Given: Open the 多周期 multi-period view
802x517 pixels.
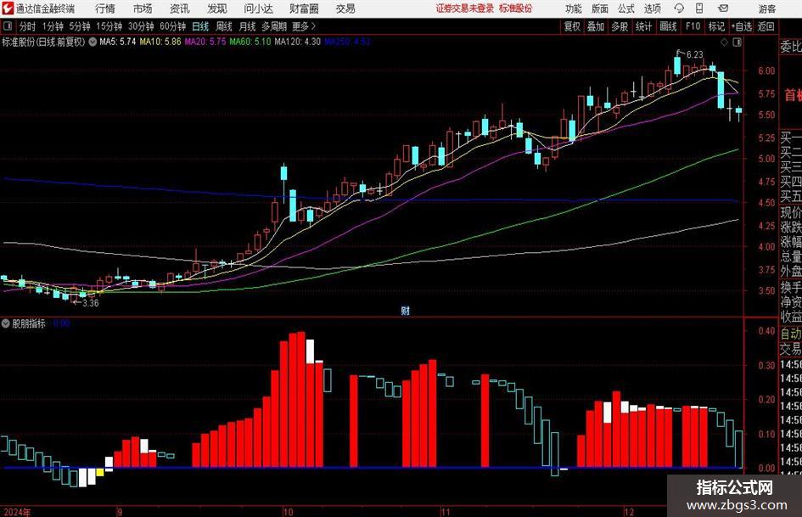Looking at the screenshot, I should (273, 26).
